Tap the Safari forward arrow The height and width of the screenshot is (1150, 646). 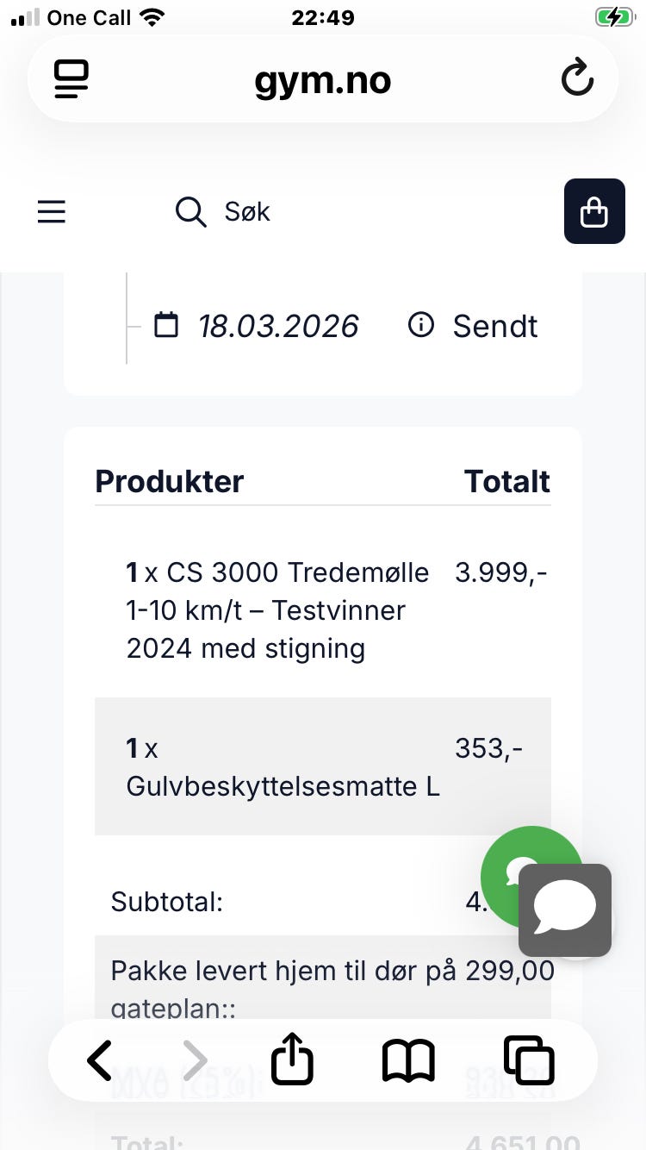click(196, 1059)
